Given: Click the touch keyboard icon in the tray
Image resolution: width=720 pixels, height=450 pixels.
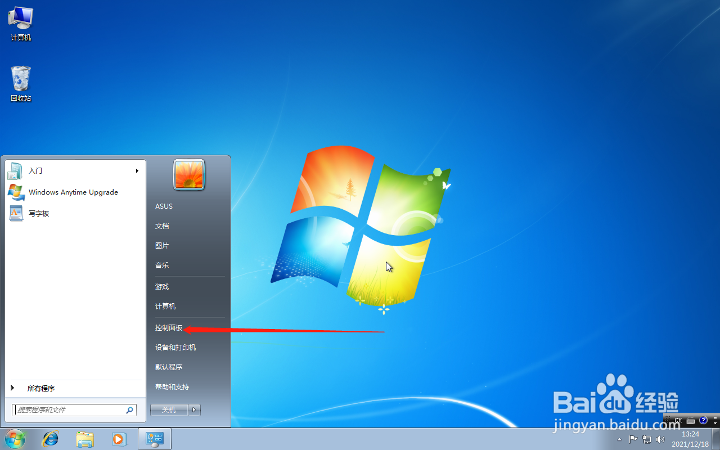Looking at the screenshot, I should pos(691,420).
